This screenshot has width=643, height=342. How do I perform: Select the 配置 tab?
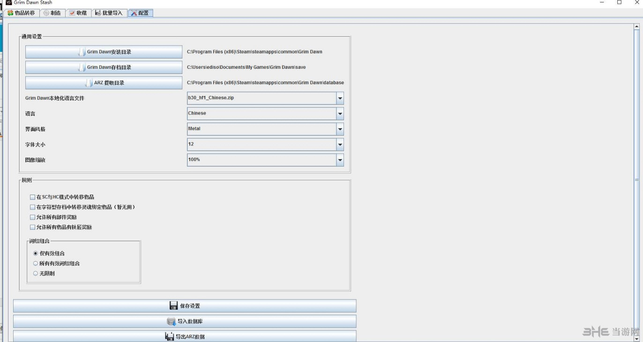click(x=140, y=13)
